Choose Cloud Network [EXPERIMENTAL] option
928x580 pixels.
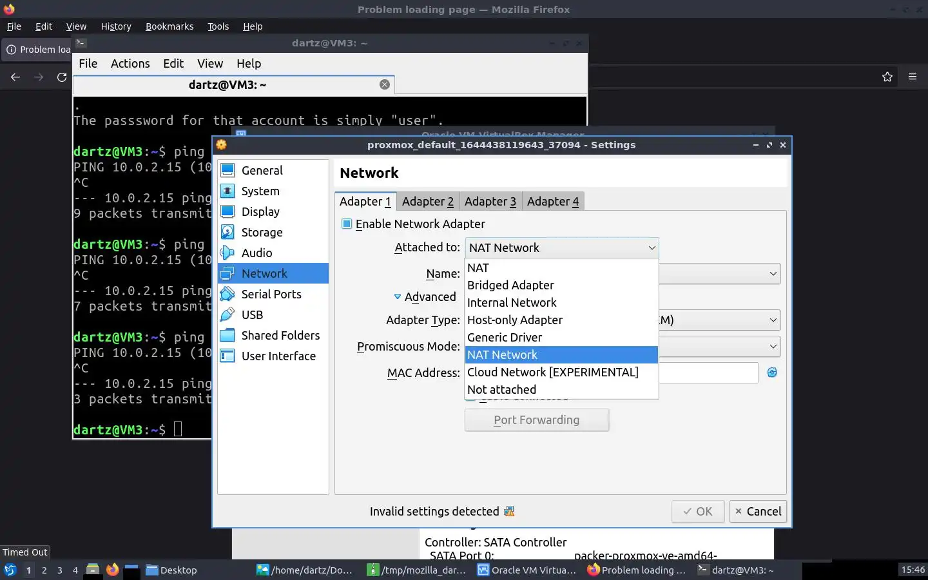click(x=561, y=372)
